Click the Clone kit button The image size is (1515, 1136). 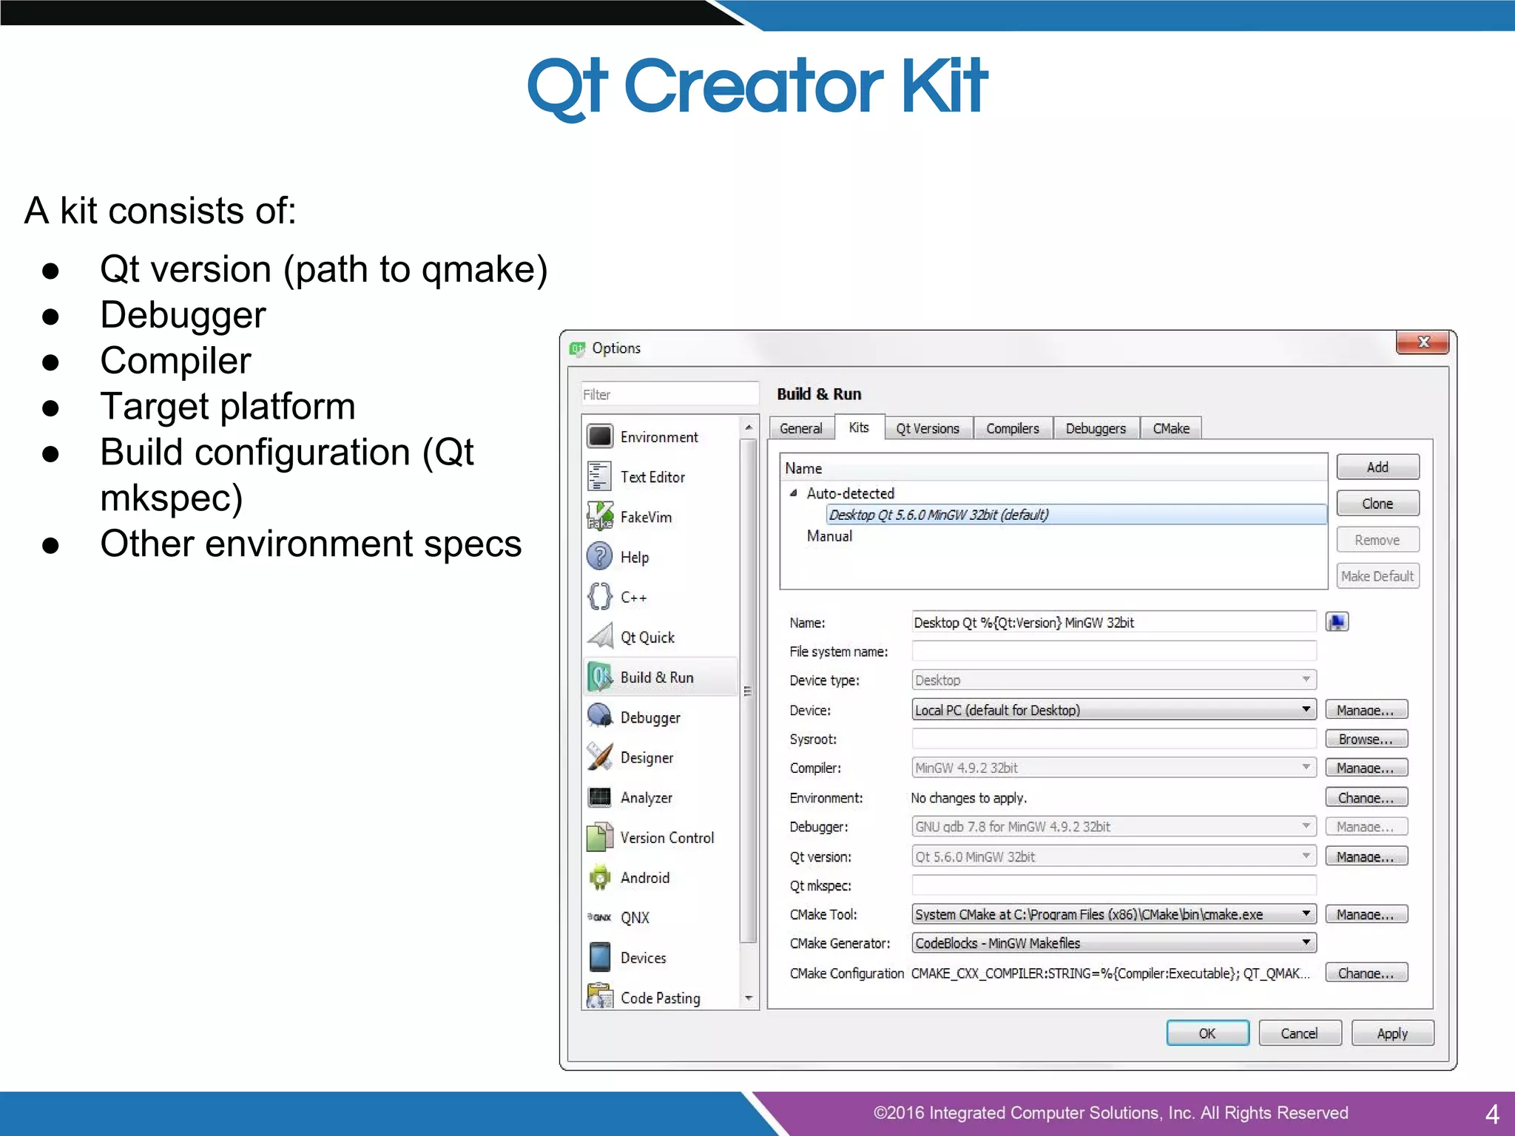click(x=1377, y=503)
